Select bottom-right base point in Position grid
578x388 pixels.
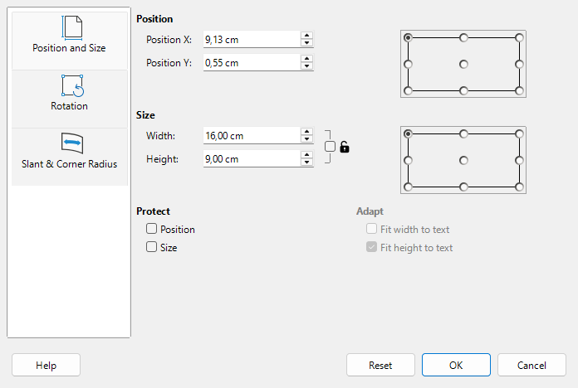point(519,90)
